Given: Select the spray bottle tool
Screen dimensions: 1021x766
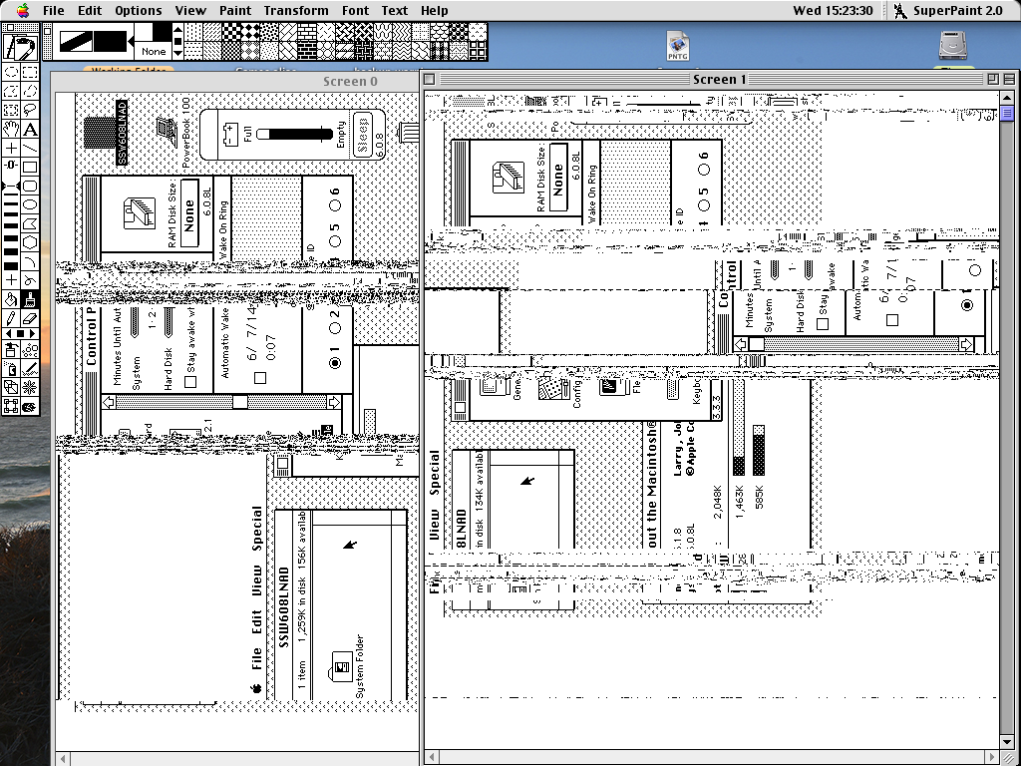Looking at the screenshot, I should [x=11, y=350].
